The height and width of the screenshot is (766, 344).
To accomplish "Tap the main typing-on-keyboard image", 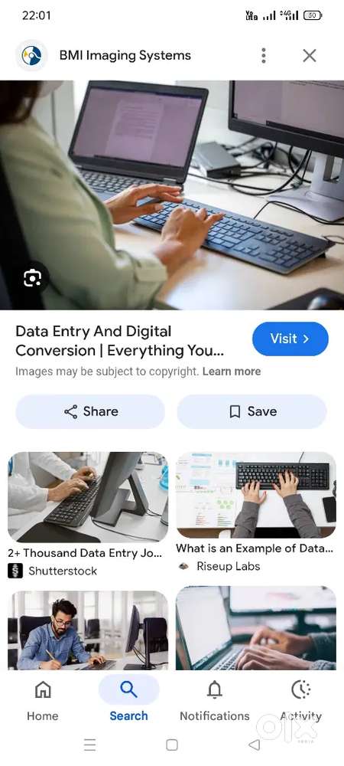I will [x=172, y=195].
